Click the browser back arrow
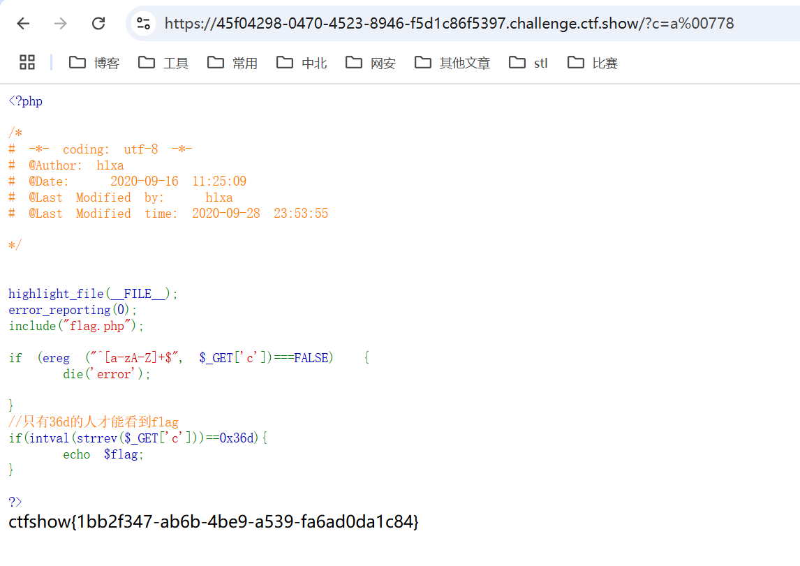 coord(24,24)
